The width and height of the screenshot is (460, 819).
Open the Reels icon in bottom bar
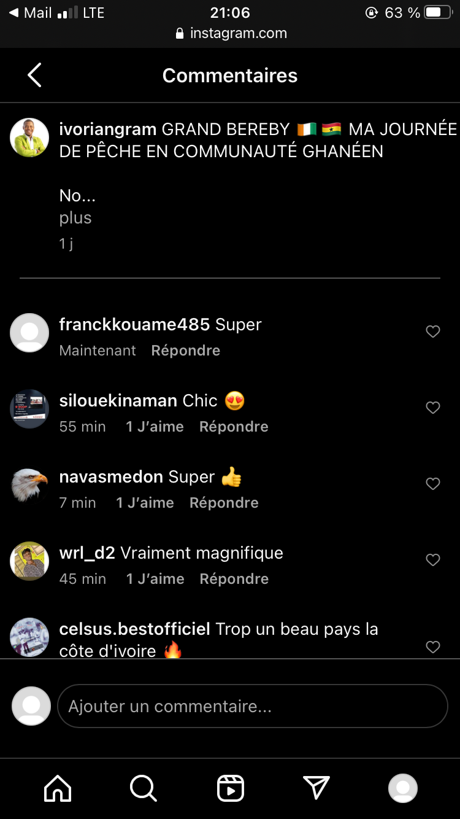231,788
